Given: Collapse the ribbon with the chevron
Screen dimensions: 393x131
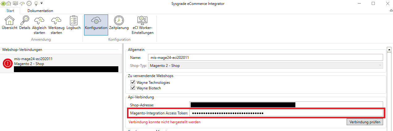Looking at the screenshot, I should 391,11.
